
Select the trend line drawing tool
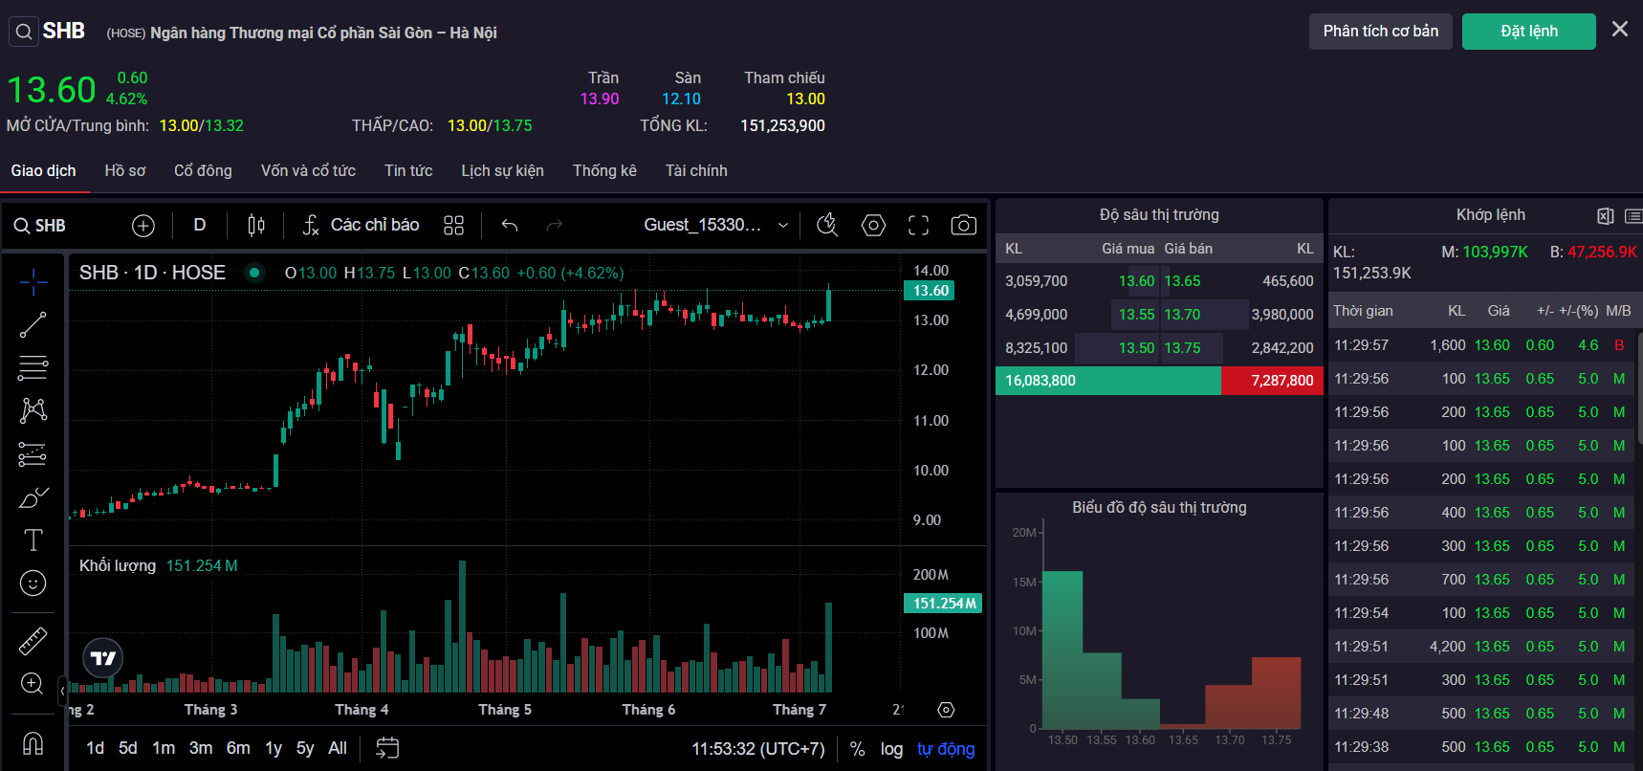click(33, 325)
